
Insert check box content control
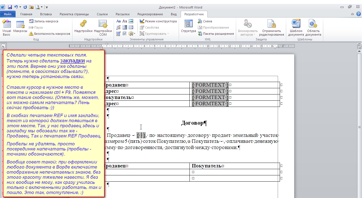click(x=124, y=34)
